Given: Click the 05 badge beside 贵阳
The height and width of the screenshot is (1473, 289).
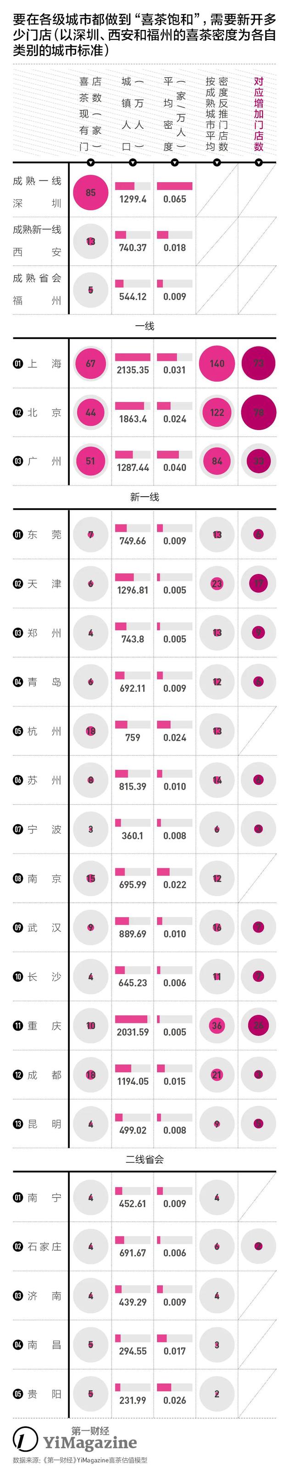Looking at the screenshot, I should (18, 1393).
